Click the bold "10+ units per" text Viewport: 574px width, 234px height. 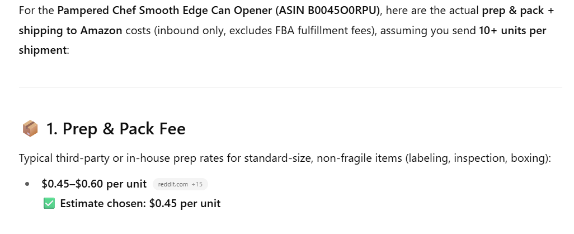512,30
